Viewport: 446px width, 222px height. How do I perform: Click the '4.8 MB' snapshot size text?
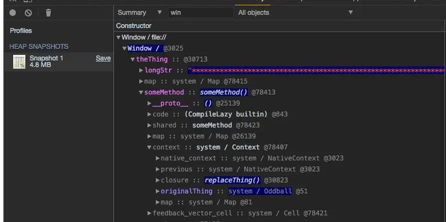(x=40, y=65)
